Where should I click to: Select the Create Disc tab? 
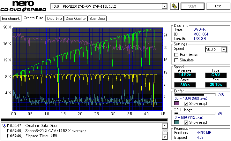pyautogui.click(x=34, y=18)
